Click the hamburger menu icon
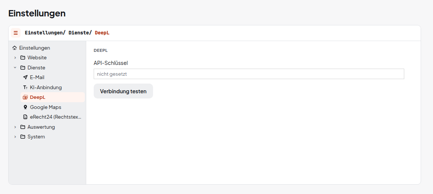The width and height of the screenshot is (433, 194). 16,33
